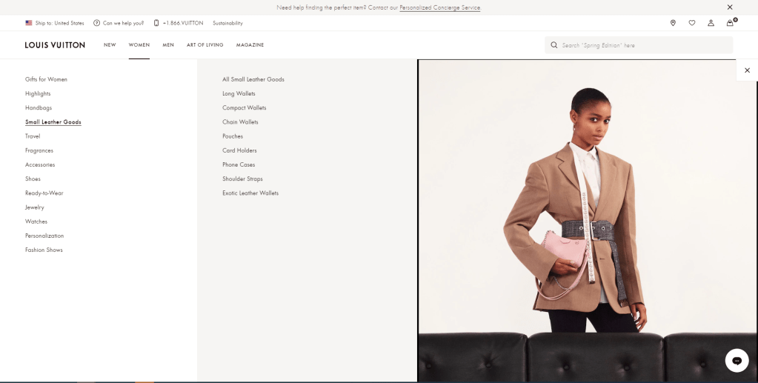Change Ship to: United States country
758x383 pixels.
click(55, 23)
